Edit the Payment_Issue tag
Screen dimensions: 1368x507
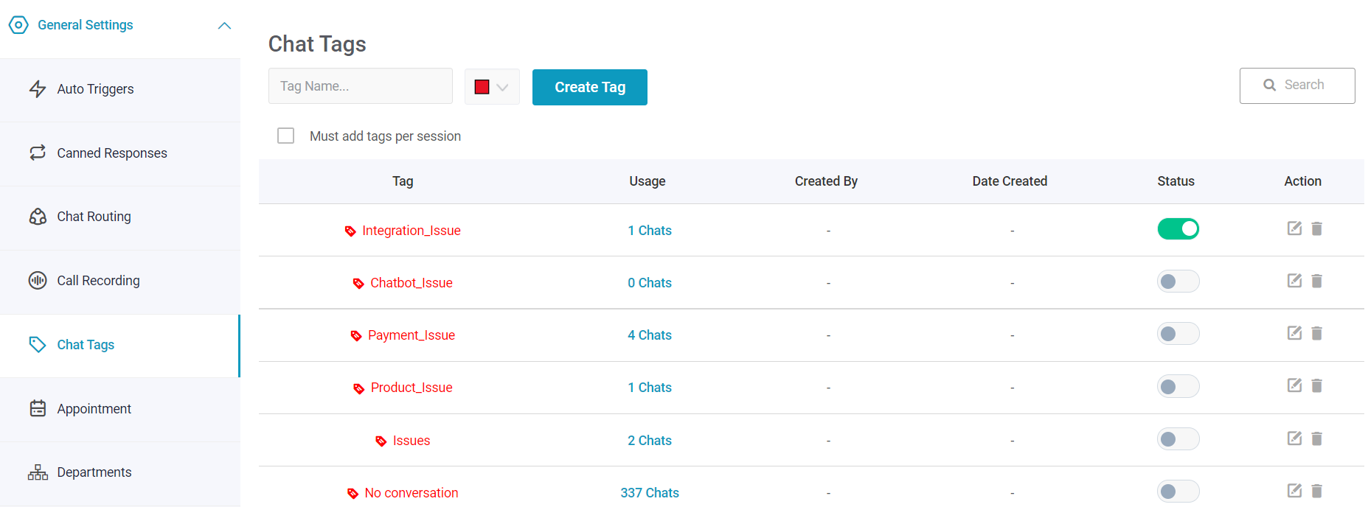1294,333
